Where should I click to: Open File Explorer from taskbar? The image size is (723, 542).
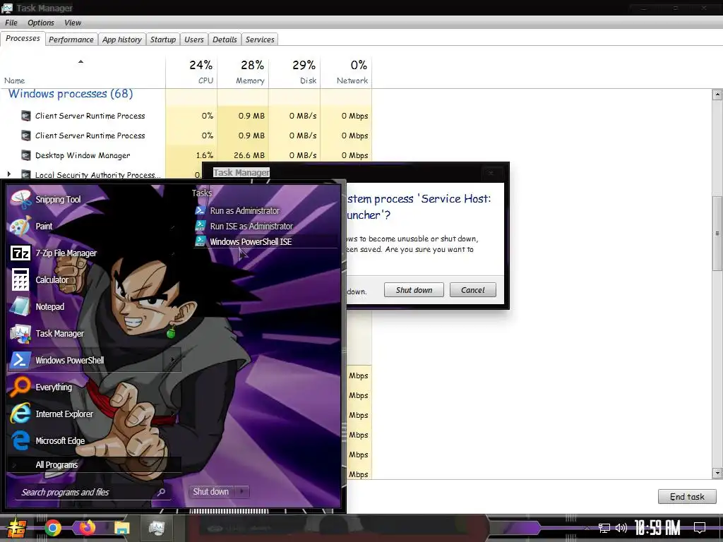(121, 528)
